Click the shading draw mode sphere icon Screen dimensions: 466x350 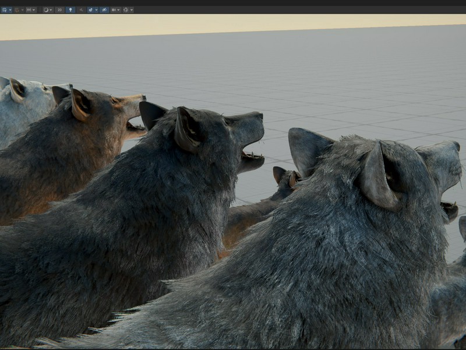click(46, 10)
